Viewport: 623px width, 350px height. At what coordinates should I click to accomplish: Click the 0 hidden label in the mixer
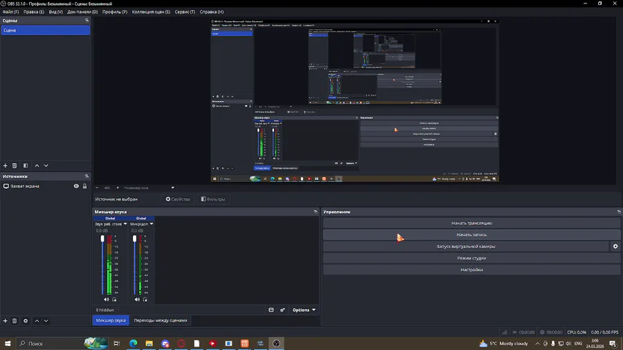click(x=105, y=310)
